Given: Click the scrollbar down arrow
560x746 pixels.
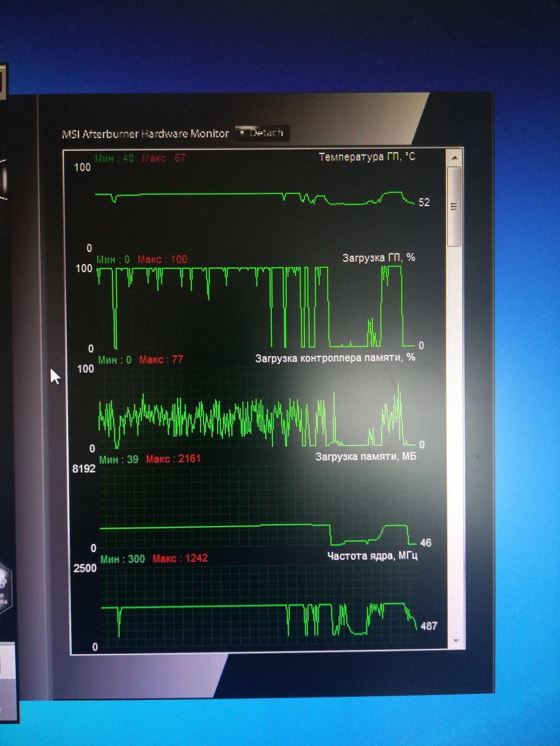Looking at the screenshot, I should (456, 641).
